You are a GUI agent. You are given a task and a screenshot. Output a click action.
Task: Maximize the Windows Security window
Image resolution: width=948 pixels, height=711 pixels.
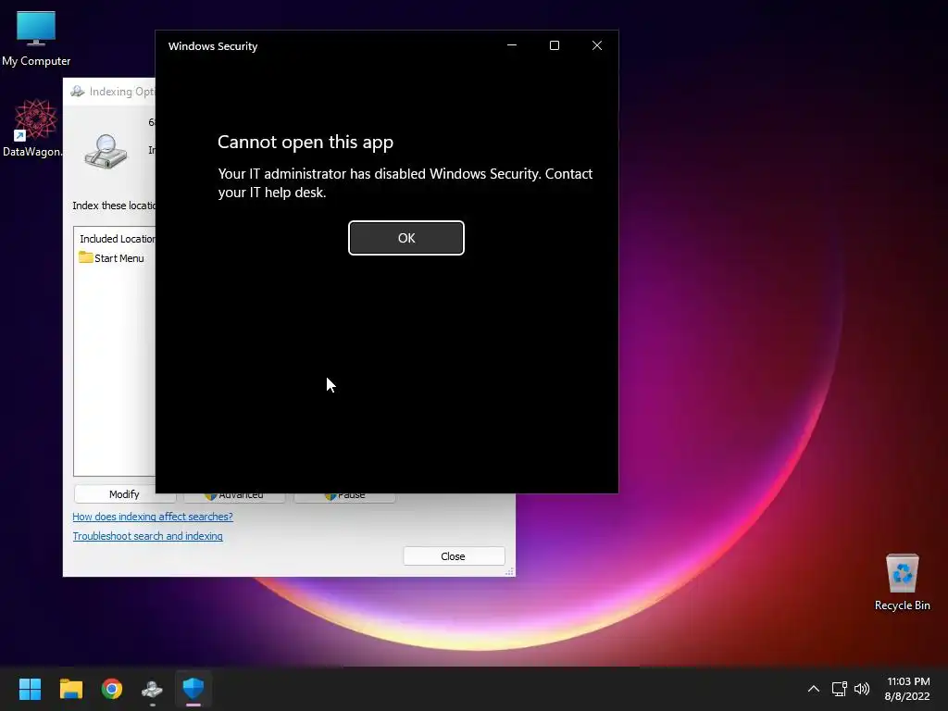tap(555, 46)
